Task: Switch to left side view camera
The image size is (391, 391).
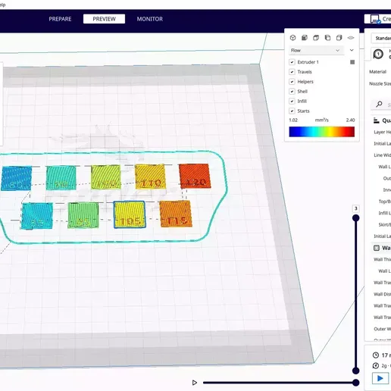Action: (x=327, y=38)
